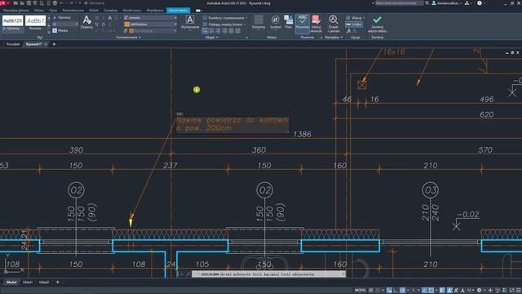
Task: Click the Open file icon in quick access toolbar
Action: [22, 3]
